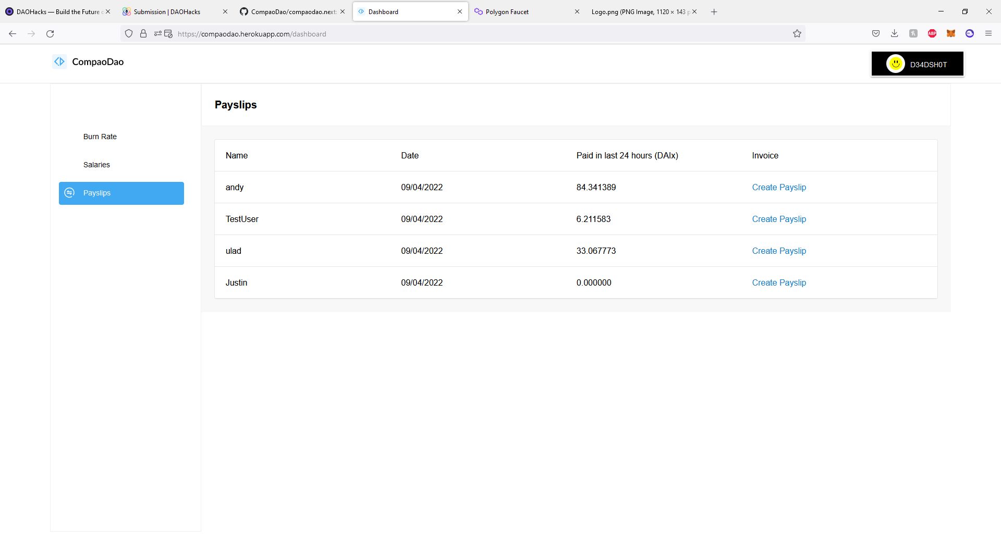The image size is (1001, 542).
Task: Click the padlock site security icon
Action: point(143,34)
